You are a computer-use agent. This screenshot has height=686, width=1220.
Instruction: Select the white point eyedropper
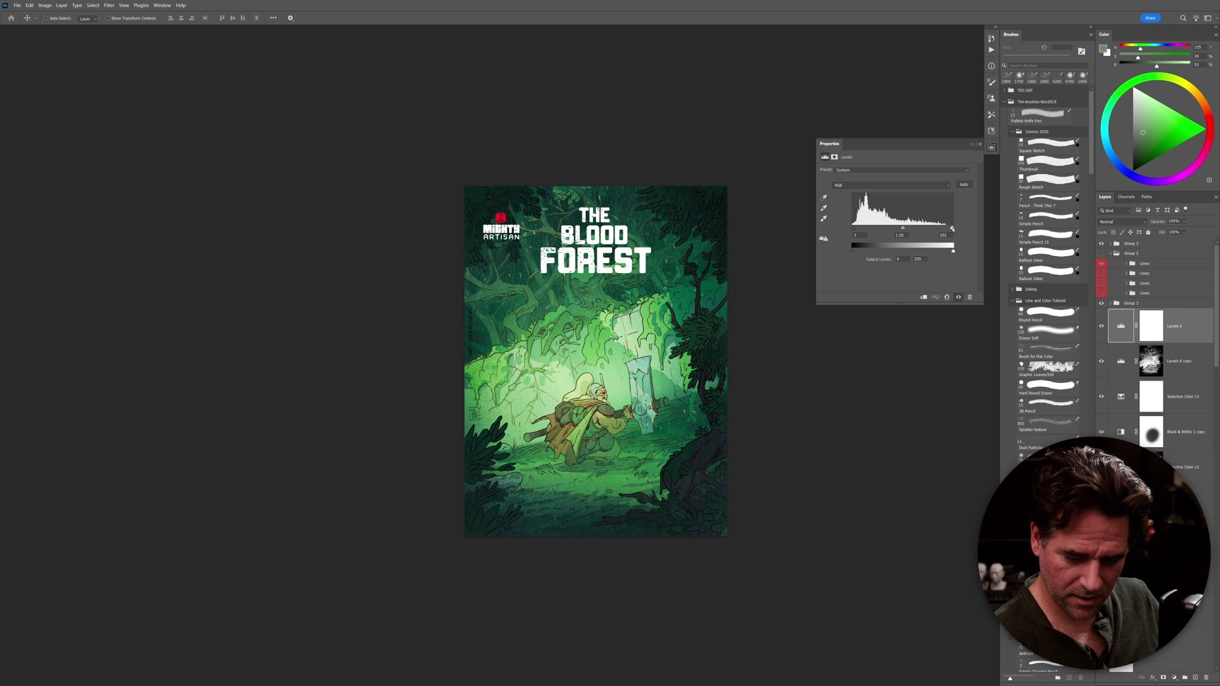click(x=823, y=218)
